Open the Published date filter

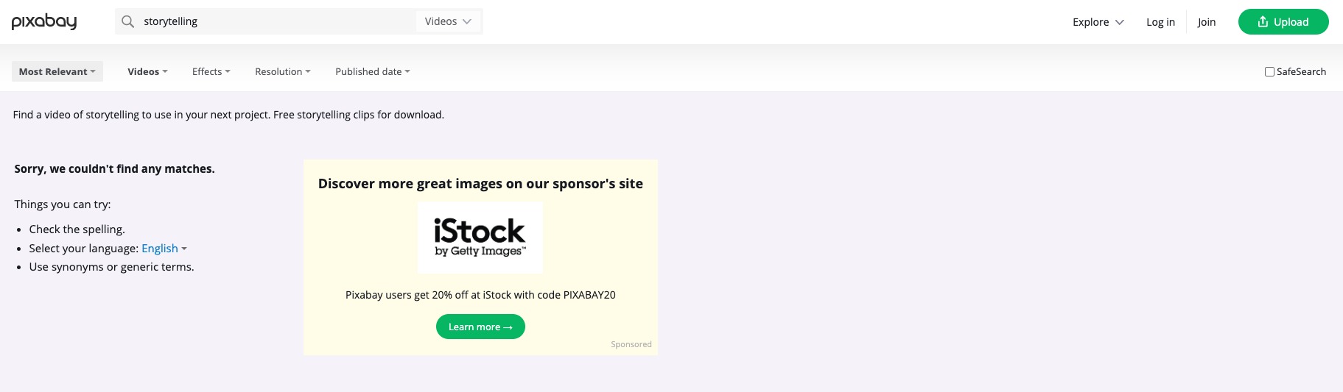pyautogui.click(x=373, y=71)
